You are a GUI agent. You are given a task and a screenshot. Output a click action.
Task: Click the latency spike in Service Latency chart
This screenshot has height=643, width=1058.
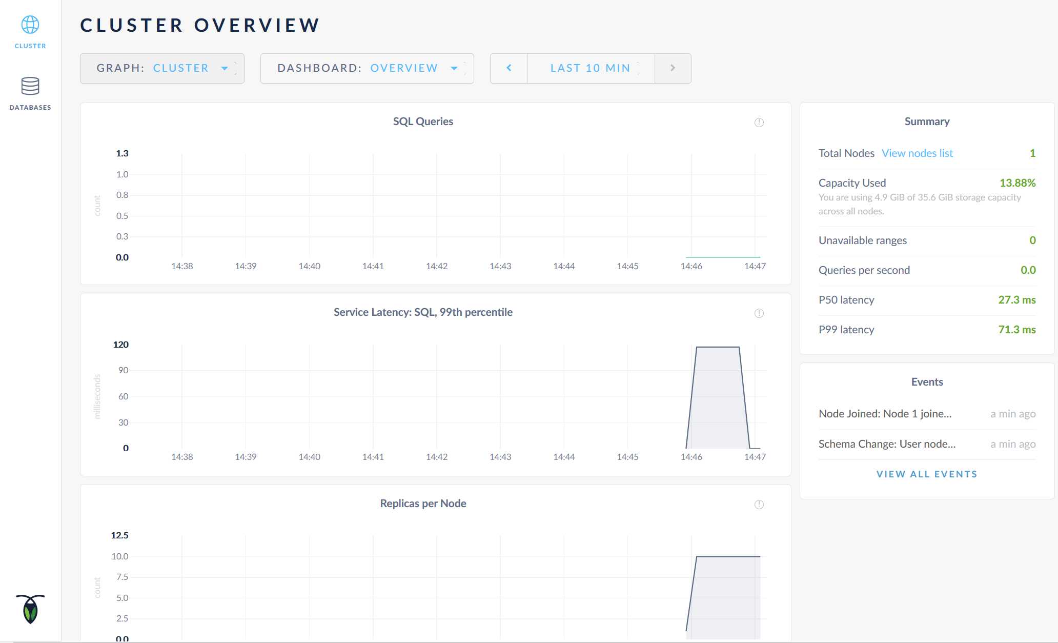pos(718,398)
